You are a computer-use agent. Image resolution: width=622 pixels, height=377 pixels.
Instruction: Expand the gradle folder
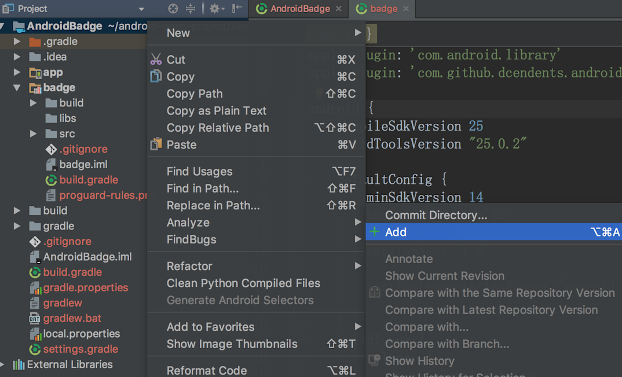(17, 226)
